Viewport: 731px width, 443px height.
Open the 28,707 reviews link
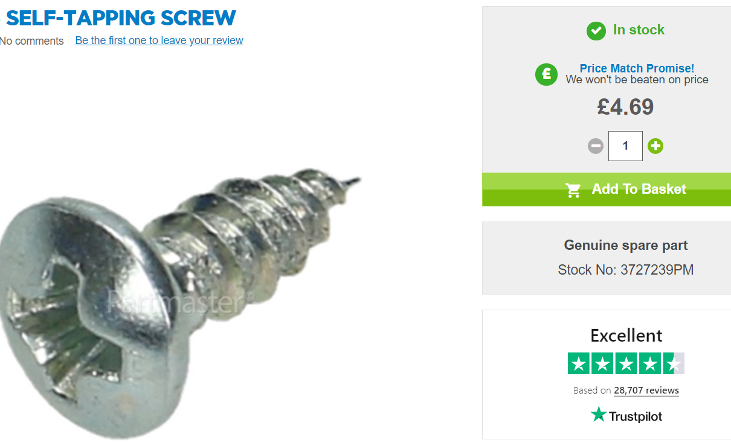646,390
